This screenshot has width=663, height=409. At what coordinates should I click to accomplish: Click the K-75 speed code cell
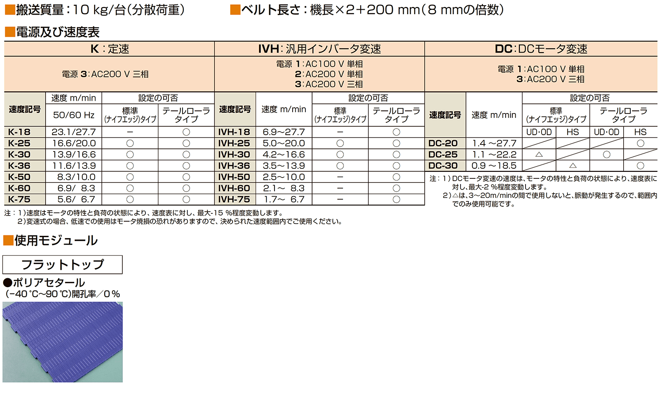25,199
